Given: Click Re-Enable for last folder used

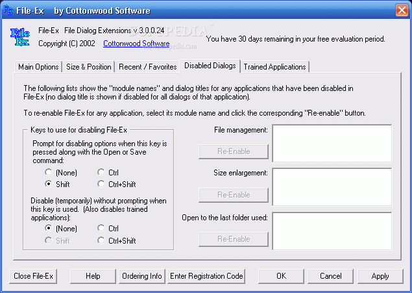Looking at the screenshot, I should (234, 239).
